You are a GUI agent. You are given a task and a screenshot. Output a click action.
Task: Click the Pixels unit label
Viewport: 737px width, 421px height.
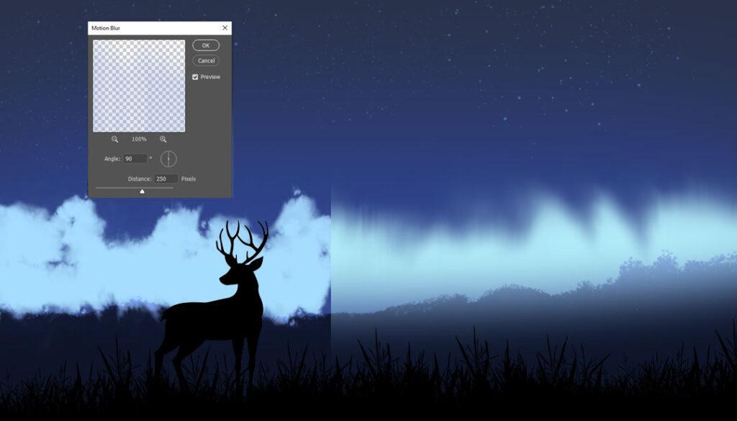[189, 178]
